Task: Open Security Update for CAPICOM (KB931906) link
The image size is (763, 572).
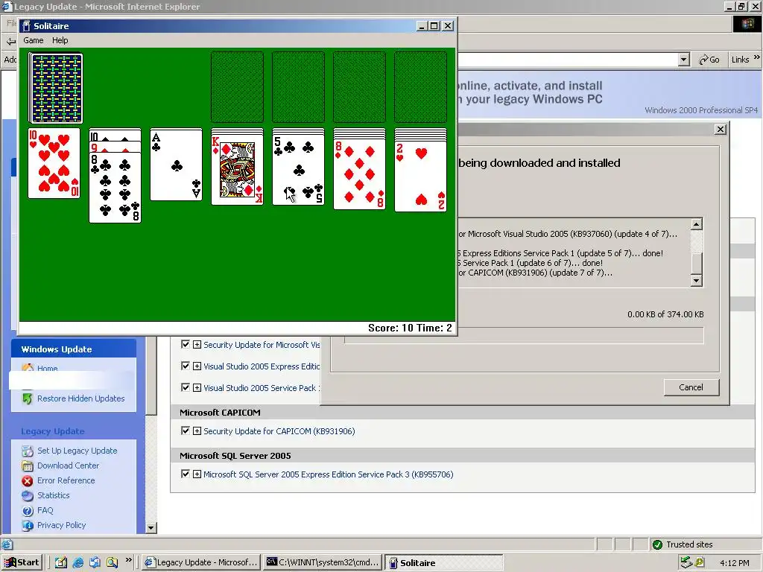Action: (279, 431)
